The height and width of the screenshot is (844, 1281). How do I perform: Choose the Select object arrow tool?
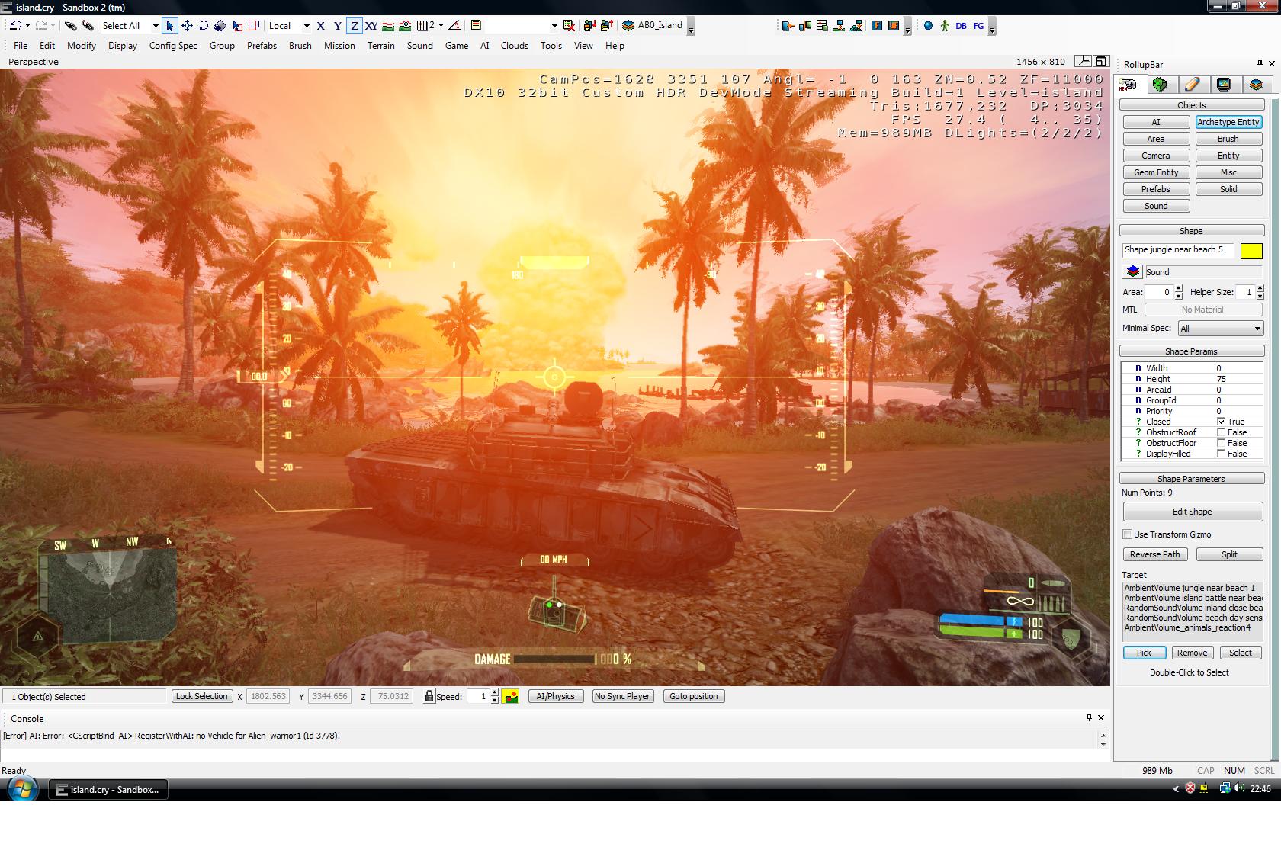(x=170, y=25)
